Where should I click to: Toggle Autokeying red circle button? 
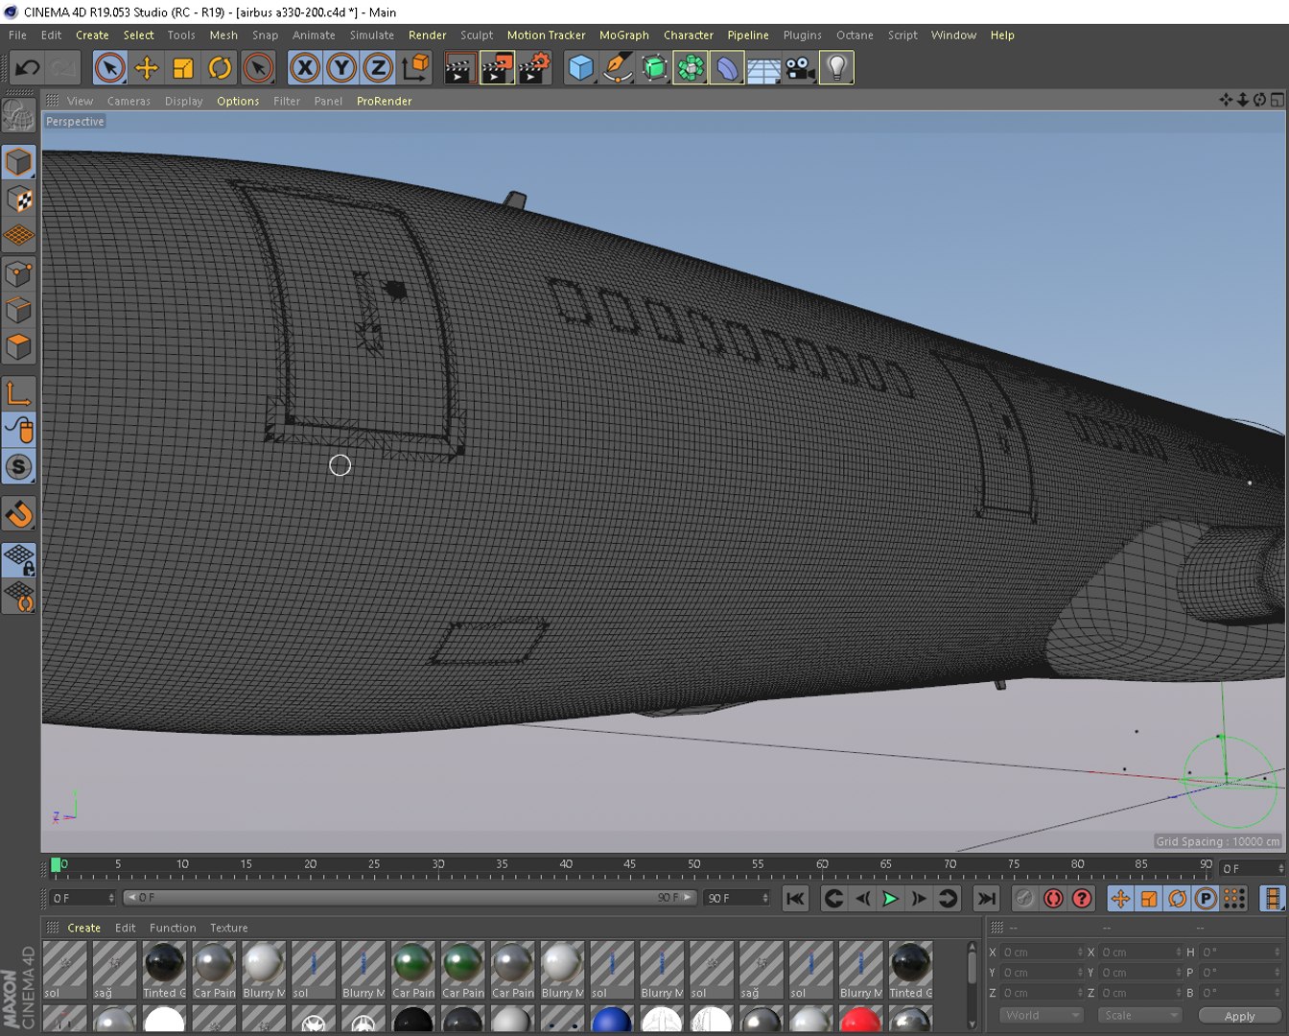(1053, 899)
